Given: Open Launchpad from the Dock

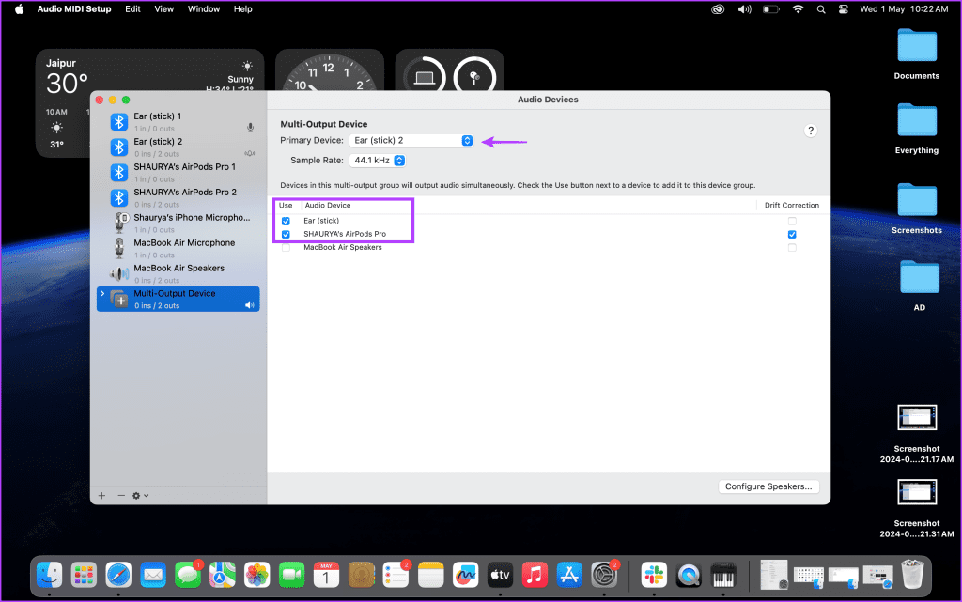Looking at the screenshot, I should [x=84, y=575].
